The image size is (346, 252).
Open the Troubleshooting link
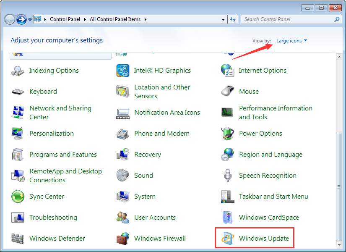pyautogui.click(x=53, y=218)
